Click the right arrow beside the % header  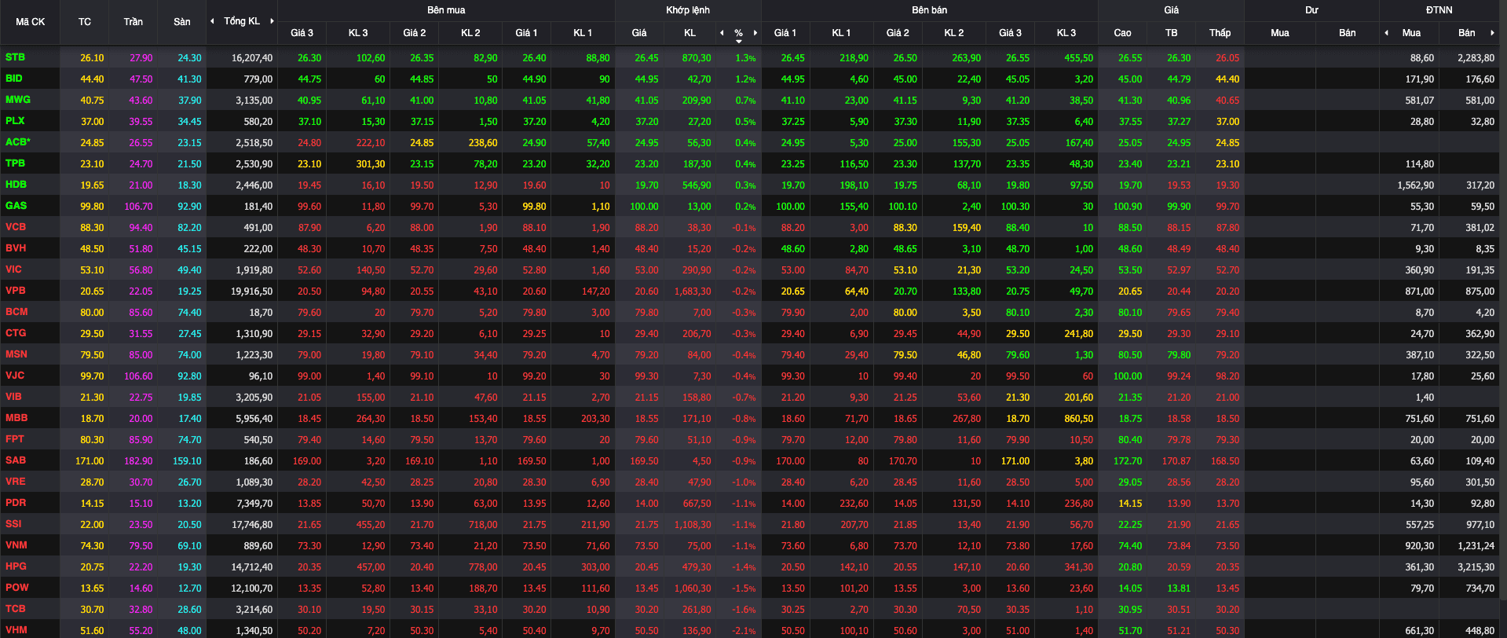click(x=755, y=33)
